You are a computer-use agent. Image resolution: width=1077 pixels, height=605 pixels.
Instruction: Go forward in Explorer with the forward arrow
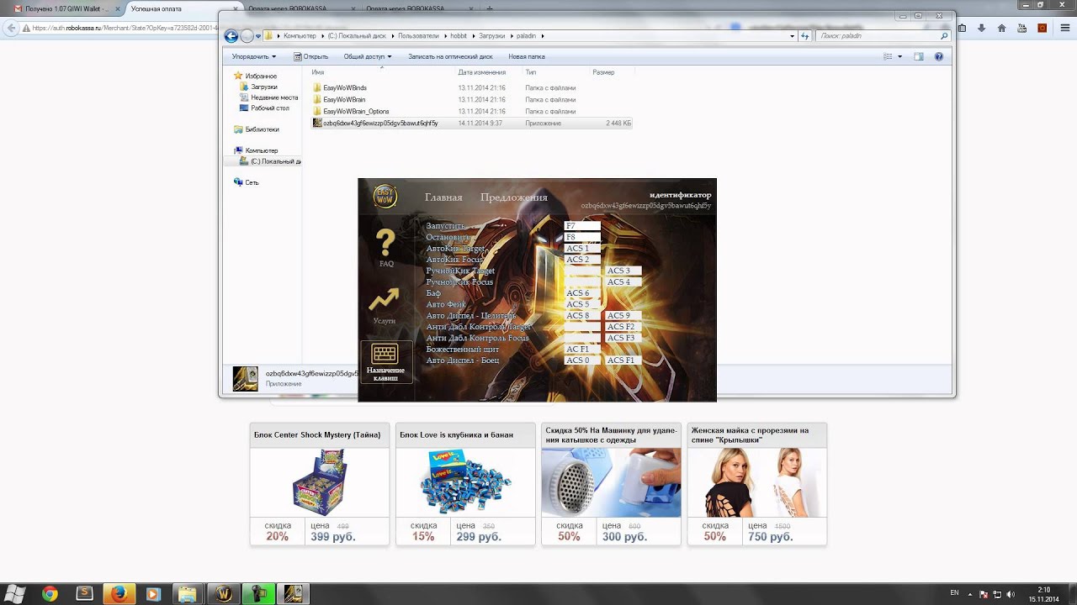pyautogui.click(x=247, y=36)
